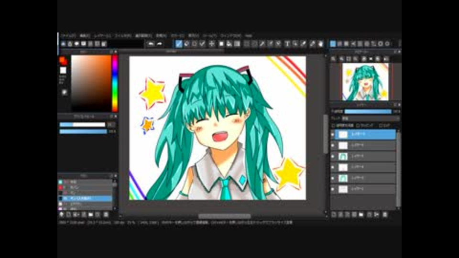459x258 pixels.
Task: Flip view using last Navigator icon
Action: click(x=386, y=59)
